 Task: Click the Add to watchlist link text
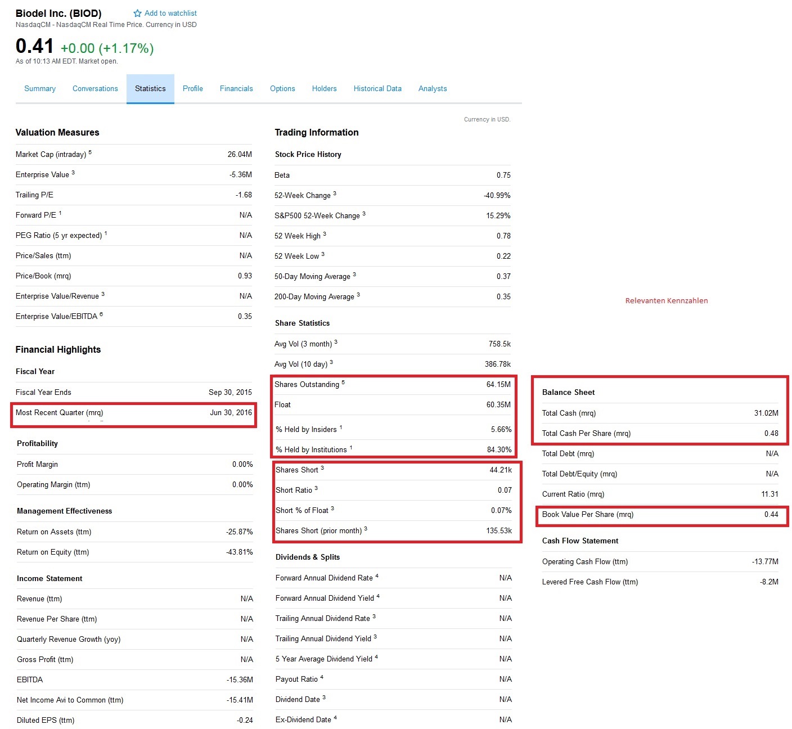click(170, 13)
